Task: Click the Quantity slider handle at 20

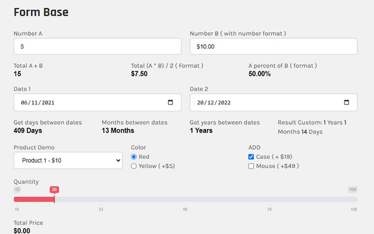Action: pos(54,199)
